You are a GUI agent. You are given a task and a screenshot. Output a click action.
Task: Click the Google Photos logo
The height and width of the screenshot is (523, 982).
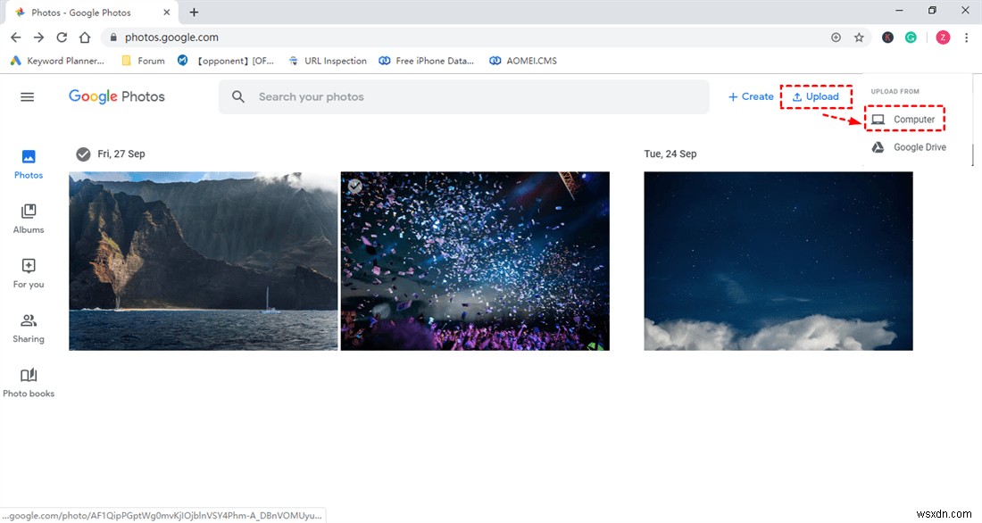pos(116,96)
